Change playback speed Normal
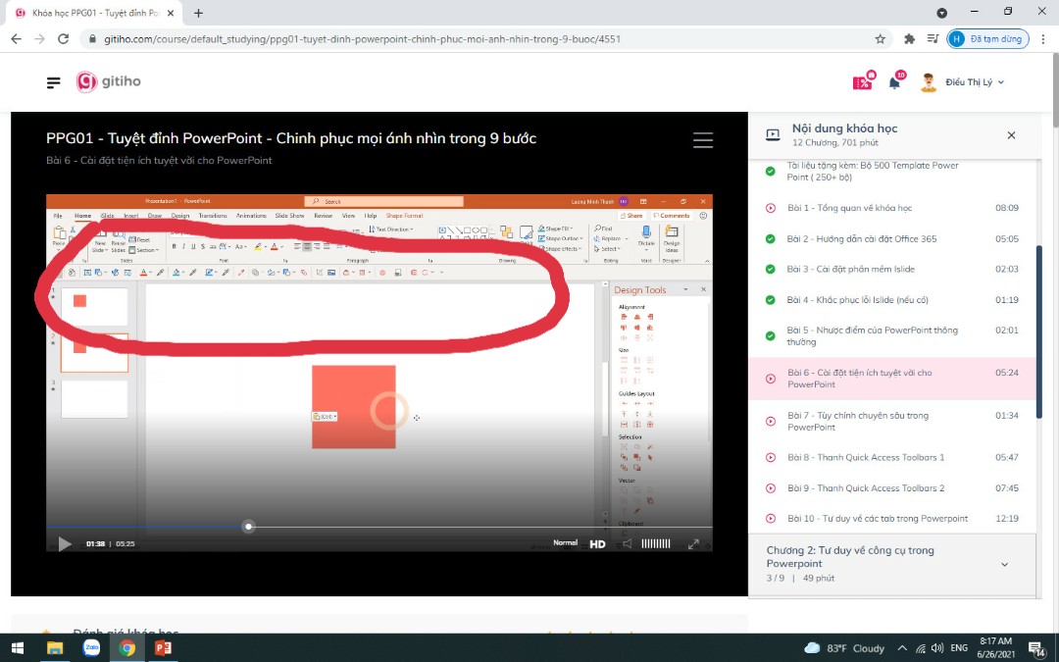The height and width of the screenshot is (662, 1059). (x=566, y=542)
